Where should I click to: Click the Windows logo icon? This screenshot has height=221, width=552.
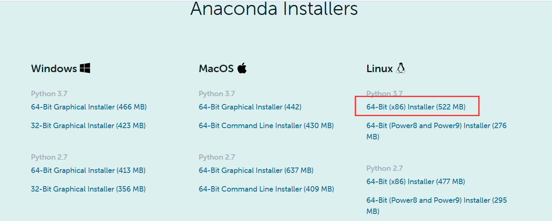point(85,68)
